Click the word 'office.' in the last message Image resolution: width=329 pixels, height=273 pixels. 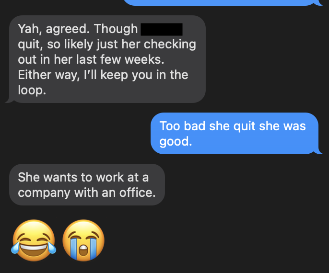pyautogui.click(x=138, y=193)
